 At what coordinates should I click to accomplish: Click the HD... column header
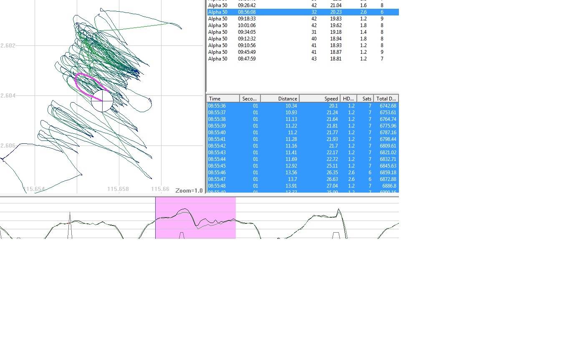click(x=348, y=99)
